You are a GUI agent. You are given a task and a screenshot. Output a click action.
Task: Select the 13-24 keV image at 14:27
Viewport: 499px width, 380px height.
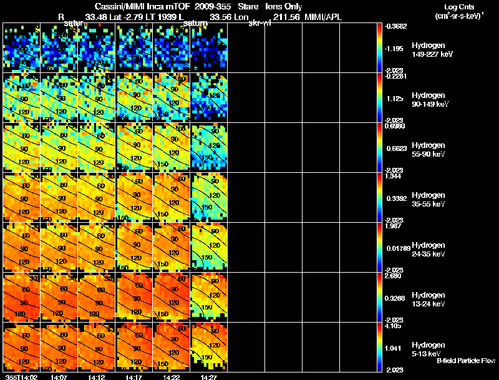208,297
